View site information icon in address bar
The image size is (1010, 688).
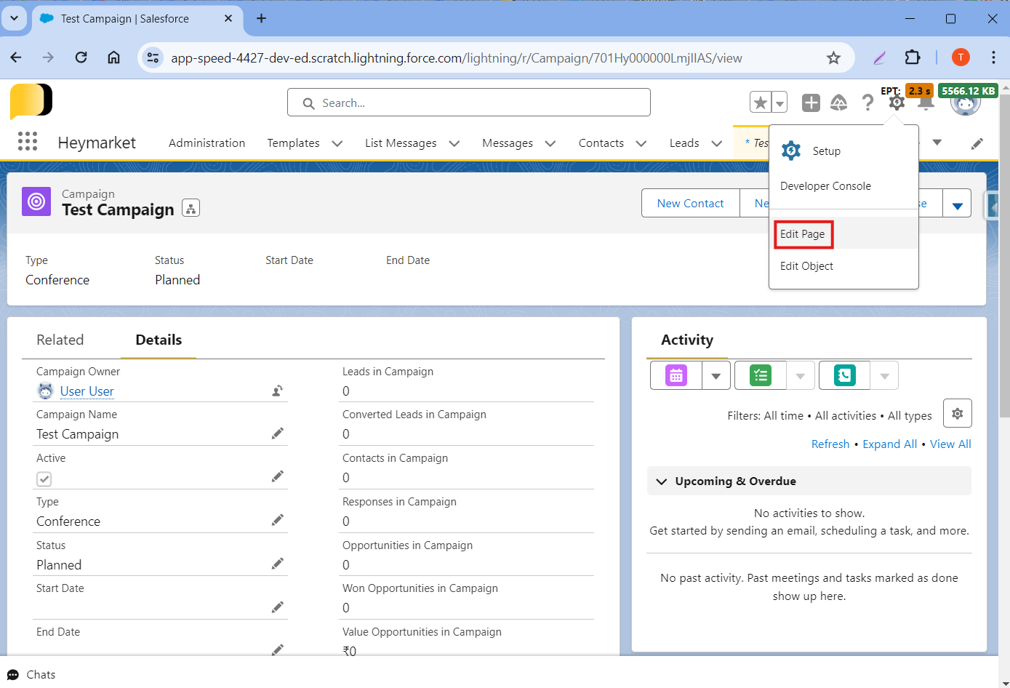point(153,57)
